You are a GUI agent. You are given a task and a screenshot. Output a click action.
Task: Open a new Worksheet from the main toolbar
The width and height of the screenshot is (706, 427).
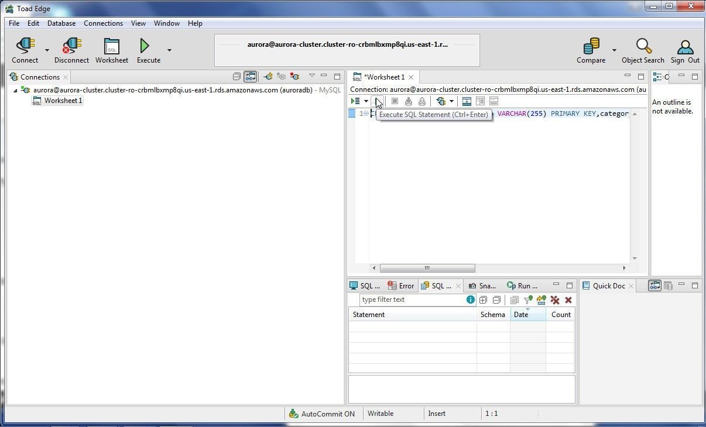(111, 50)
